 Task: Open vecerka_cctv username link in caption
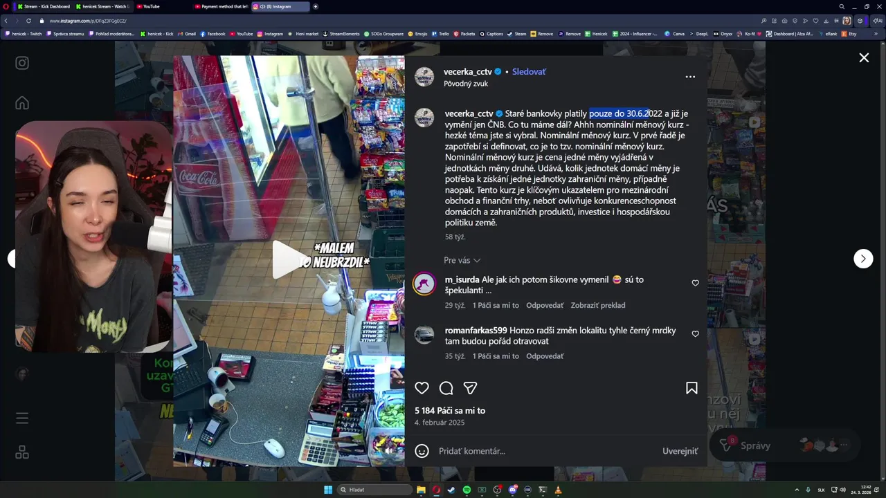[x=469, y=113]
